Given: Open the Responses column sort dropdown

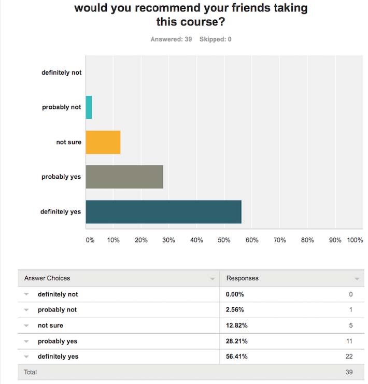Looking at the screenshot, I should point(357,279).
